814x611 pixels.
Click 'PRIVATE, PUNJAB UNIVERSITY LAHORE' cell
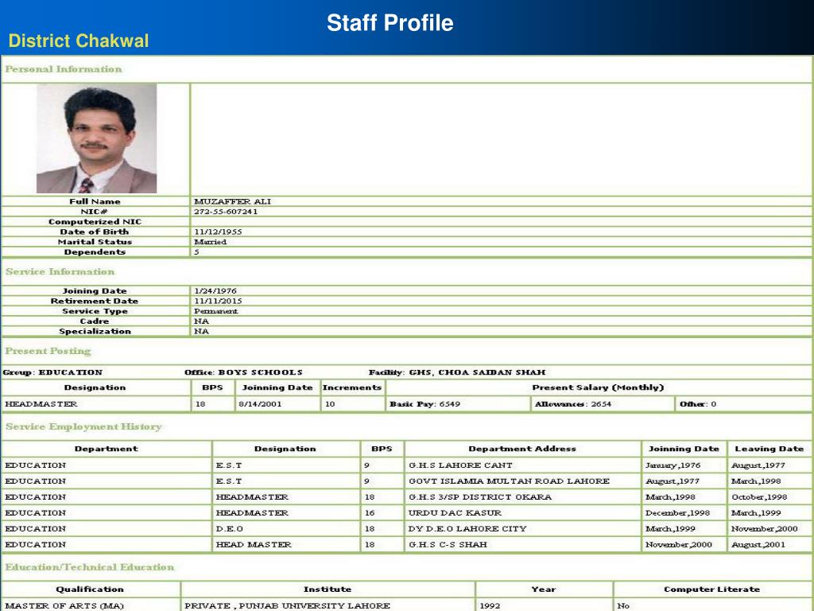click(328, 605)
